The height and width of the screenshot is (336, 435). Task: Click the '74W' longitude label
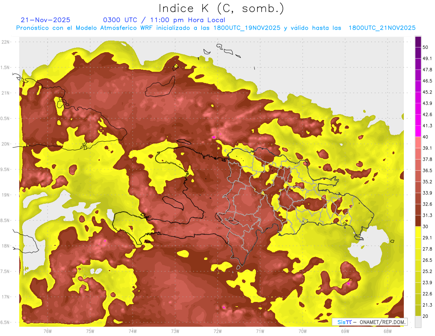pos(133,331)
